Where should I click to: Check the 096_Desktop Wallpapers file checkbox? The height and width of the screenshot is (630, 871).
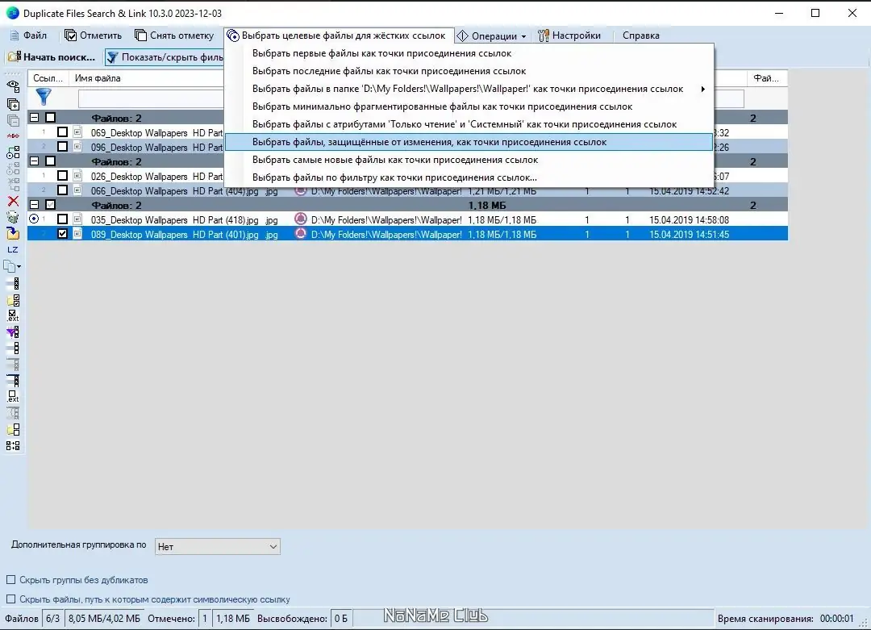tap(62, 147)
